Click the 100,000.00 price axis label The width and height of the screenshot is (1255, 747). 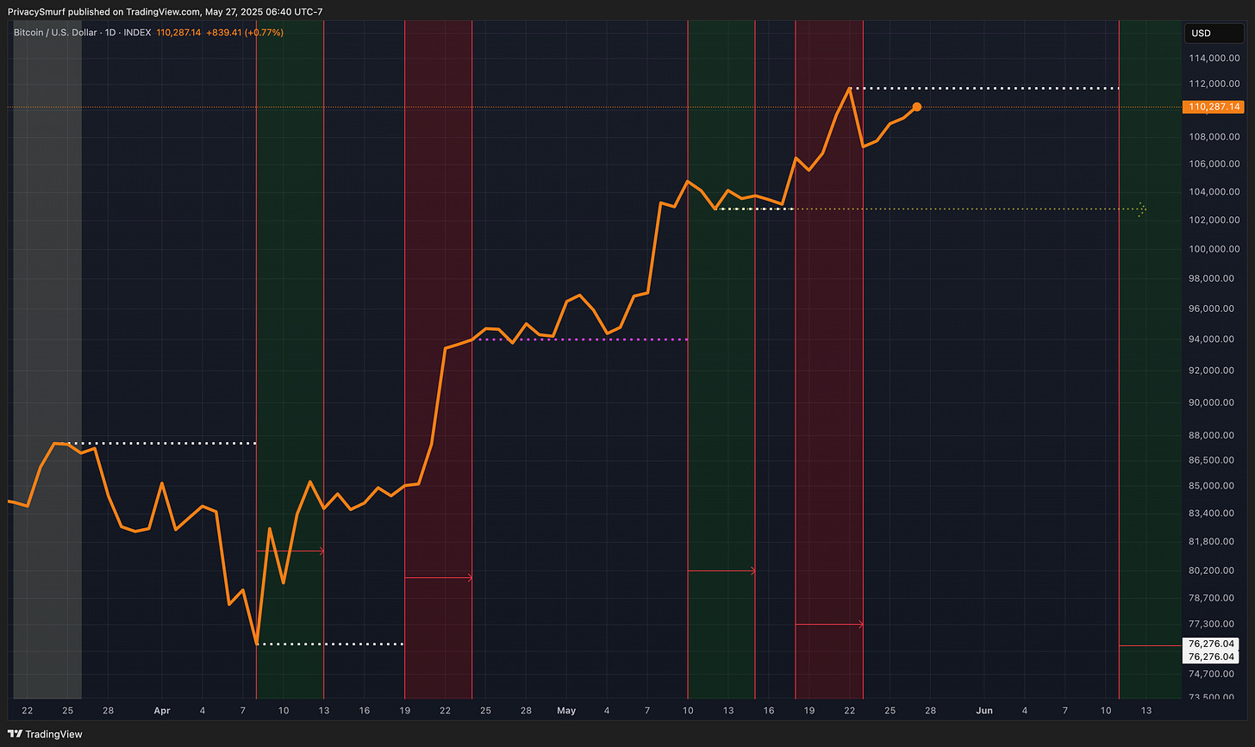point(1214,249)
